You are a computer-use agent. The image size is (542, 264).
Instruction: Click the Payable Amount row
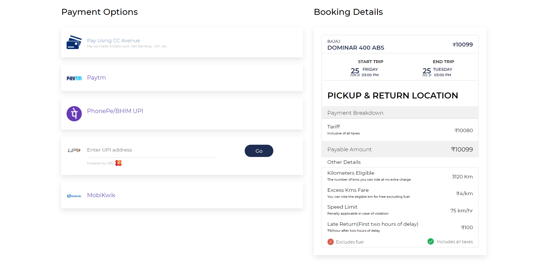(400, 149)
